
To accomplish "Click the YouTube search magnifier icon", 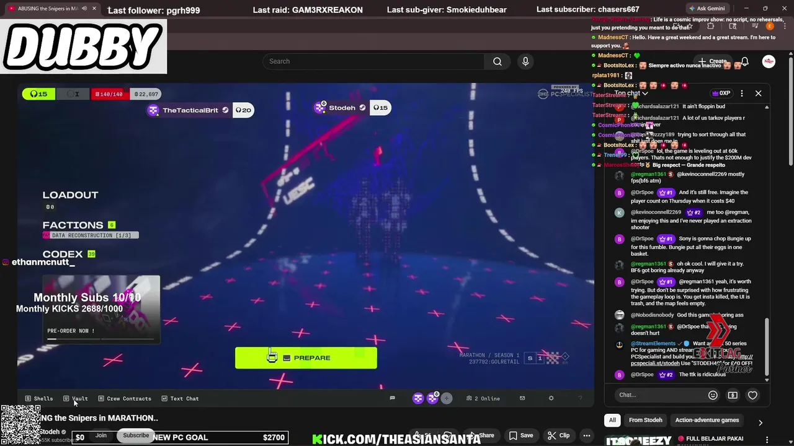I will tap(497, 61).
